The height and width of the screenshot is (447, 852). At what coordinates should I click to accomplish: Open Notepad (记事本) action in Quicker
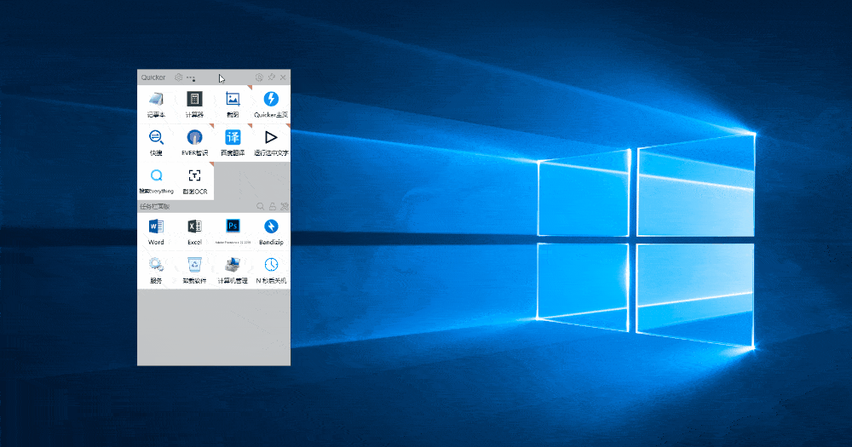(x=157, y=104)
